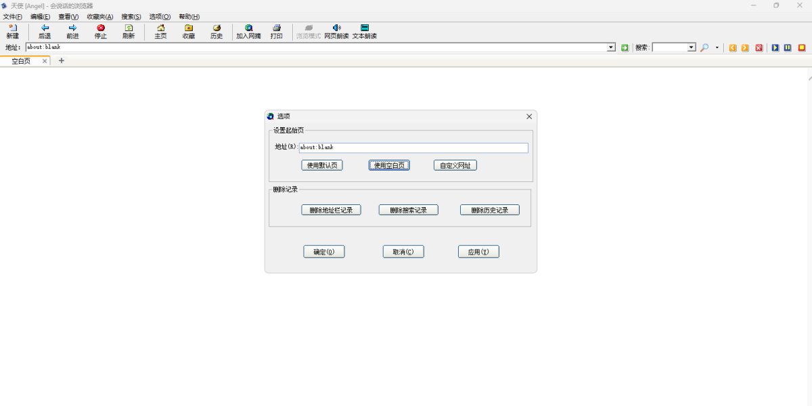The image size is (812, 406).
Task: Click the green Go arrow icon
Action: point(625,47)
